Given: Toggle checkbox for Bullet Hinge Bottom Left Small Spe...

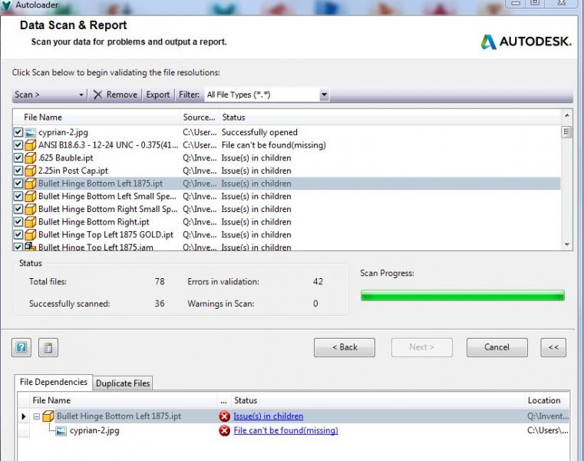Looking at the screenshot, I should click(18, 196).
